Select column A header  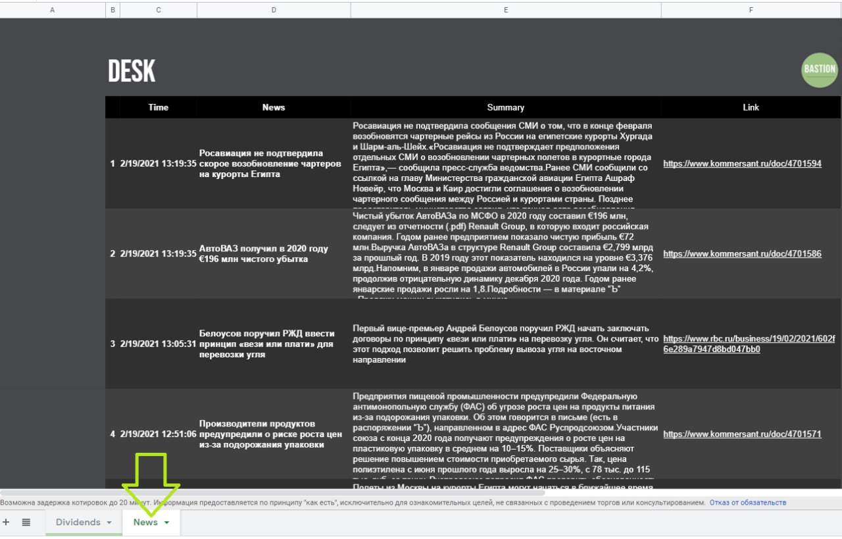53,10
